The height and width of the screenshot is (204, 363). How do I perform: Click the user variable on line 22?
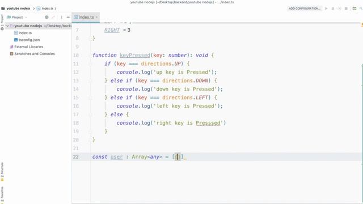pyautogui.click(x=116, y=157)
